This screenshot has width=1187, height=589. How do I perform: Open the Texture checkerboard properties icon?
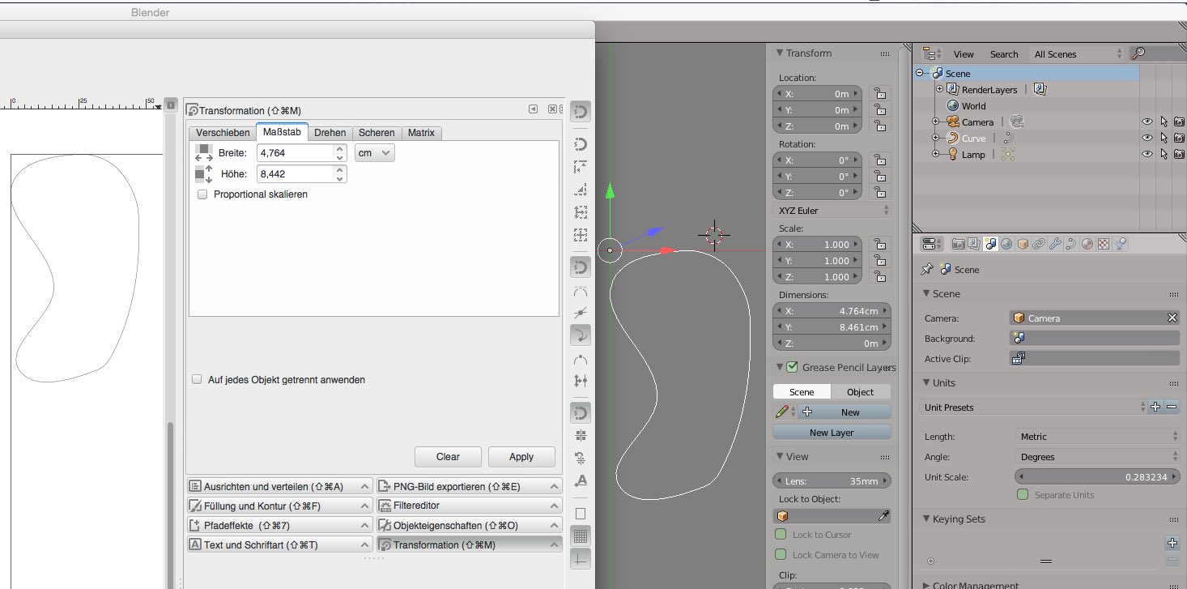(1104, 244)
